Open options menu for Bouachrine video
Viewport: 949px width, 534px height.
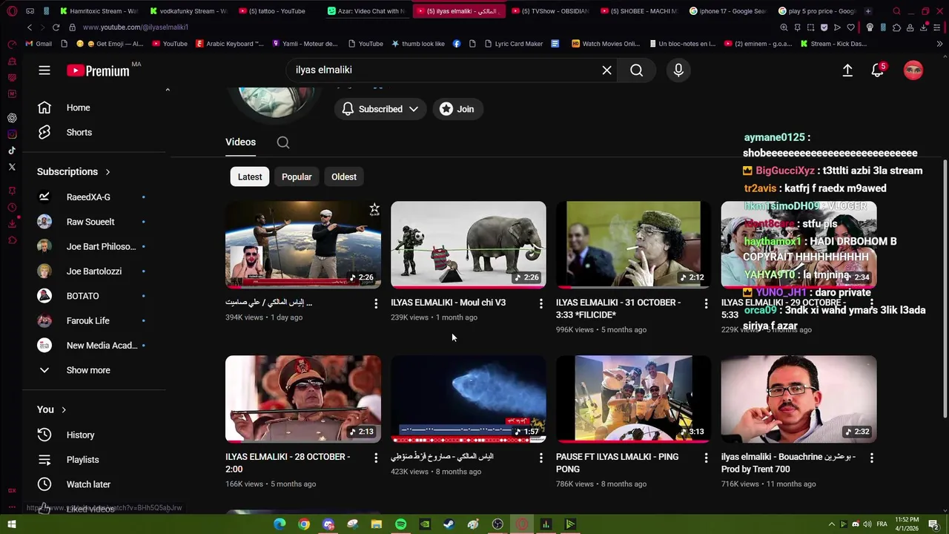tap(871, 458)
